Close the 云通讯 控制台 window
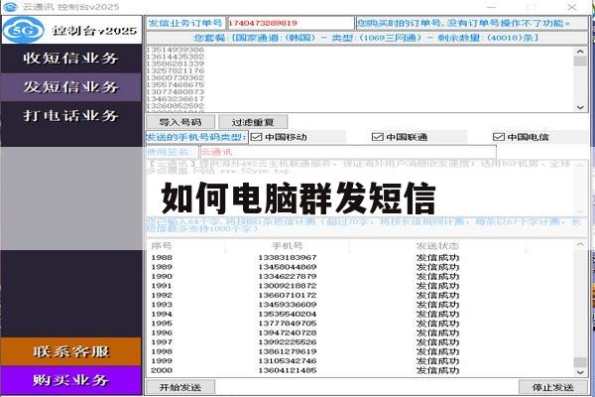The height and width of the screenshot is (397, 595). click(572, 7)
